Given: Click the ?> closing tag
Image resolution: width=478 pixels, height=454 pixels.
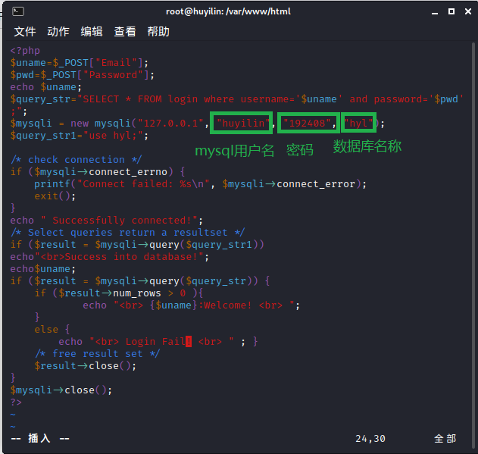Looking at the screenshot, I should (16, 402).
